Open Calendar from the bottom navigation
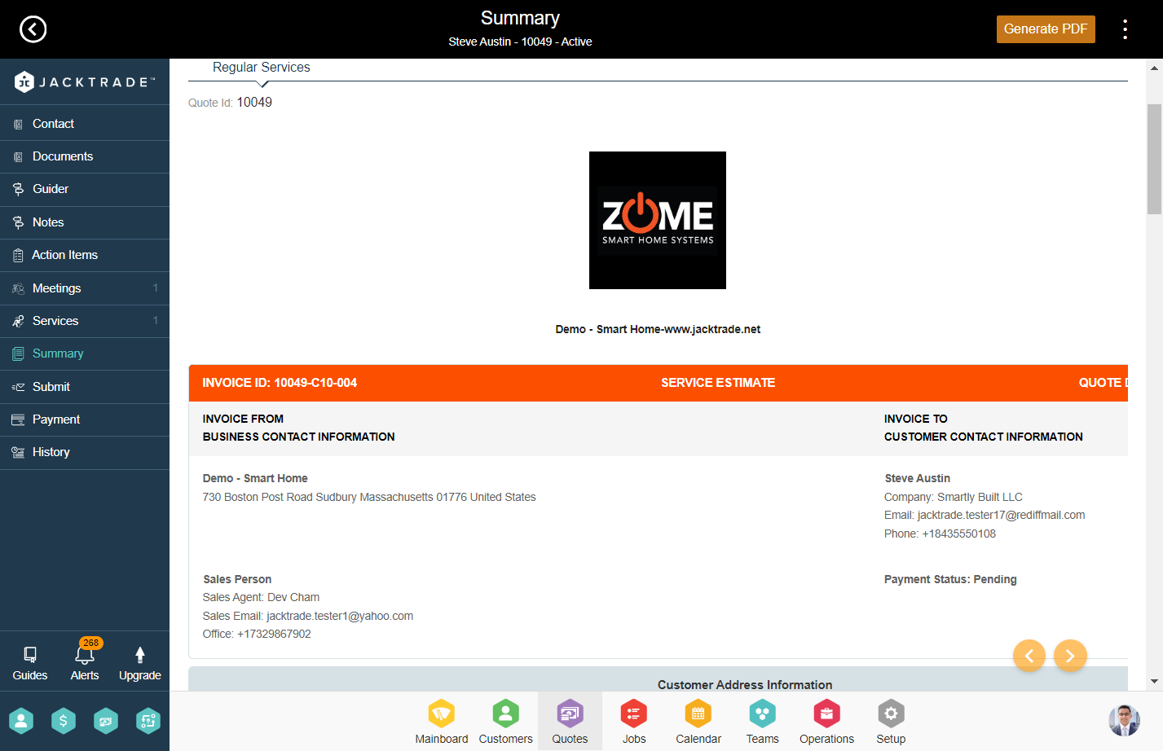Viewport: 1163px width, 751px height. 698,722
